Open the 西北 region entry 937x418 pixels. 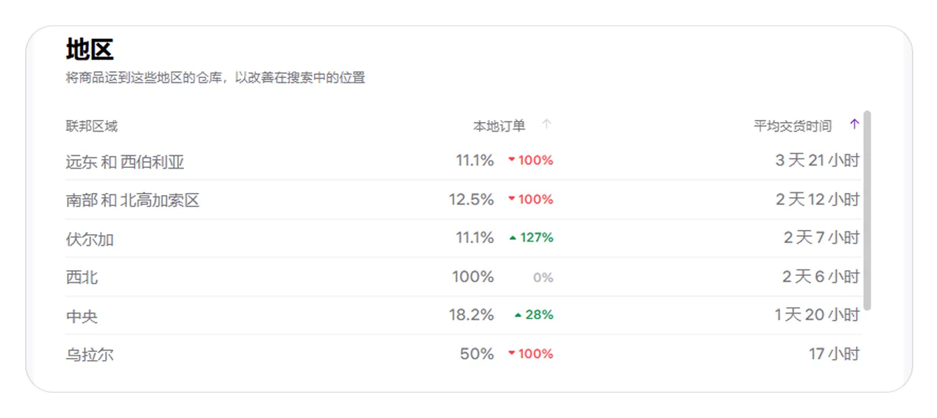(x=463, y=277)
